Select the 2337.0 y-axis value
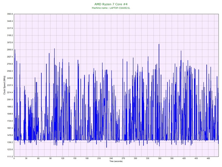Image resolution: width=222 pixels, height=167 pixels. click(10, 85)
